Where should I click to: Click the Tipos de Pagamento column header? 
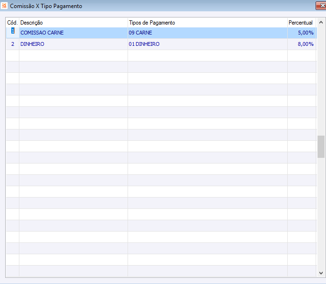click(207, 23)
